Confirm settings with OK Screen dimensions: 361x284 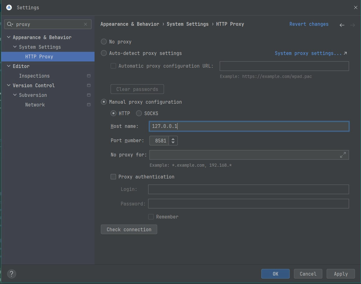pyautogui.click(x=275, y=274)
